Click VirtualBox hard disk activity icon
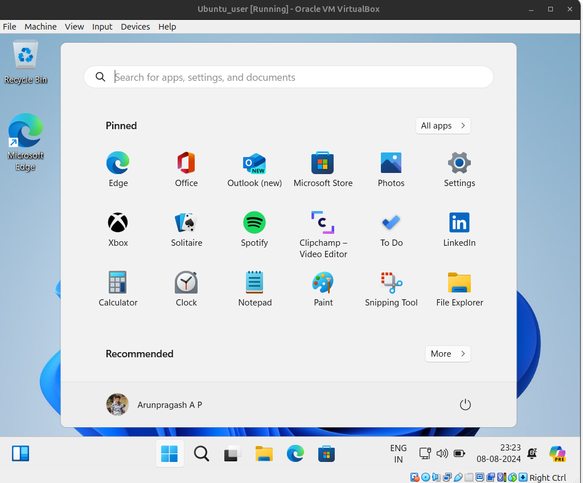Viewport: 583px width, 483px height. tap(414, 477)
